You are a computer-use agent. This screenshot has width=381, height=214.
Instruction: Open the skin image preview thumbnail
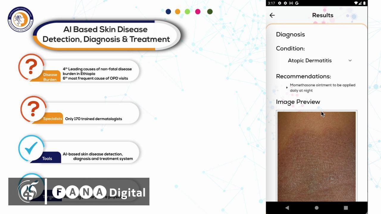coord(316,156)
